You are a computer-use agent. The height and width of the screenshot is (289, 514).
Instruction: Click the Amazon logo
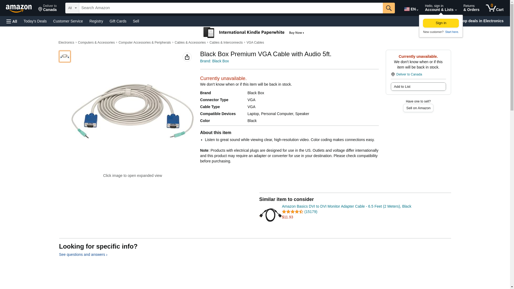pyautogui.click(x=19, y=8)
